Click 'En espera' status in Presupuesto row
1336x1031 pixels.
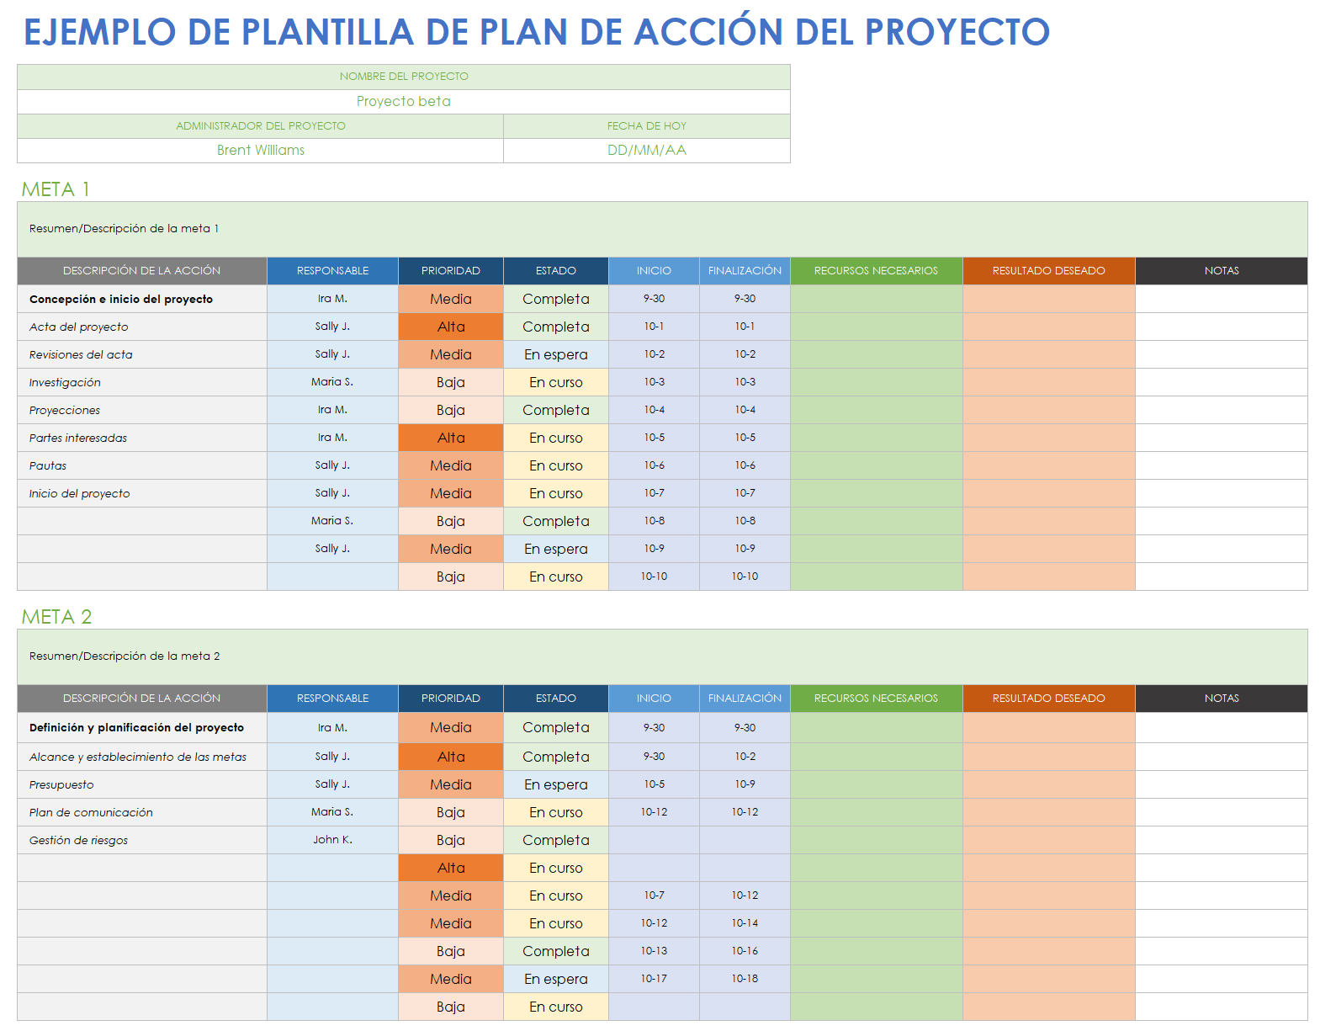pyautogui.click(x=556, y=784)
